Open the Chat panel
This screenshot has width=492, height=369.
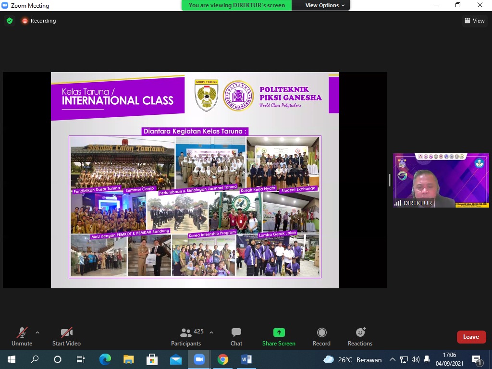coord(236,337)
